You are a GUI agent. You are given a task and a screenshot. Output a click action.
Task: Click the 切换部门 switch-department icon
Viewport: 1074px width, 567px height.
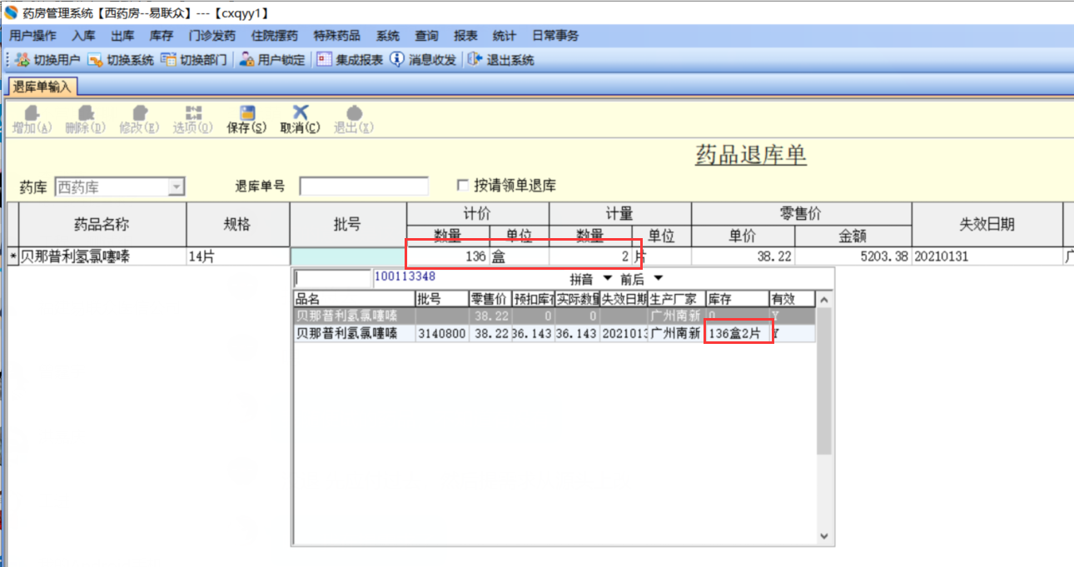(168, 60)
